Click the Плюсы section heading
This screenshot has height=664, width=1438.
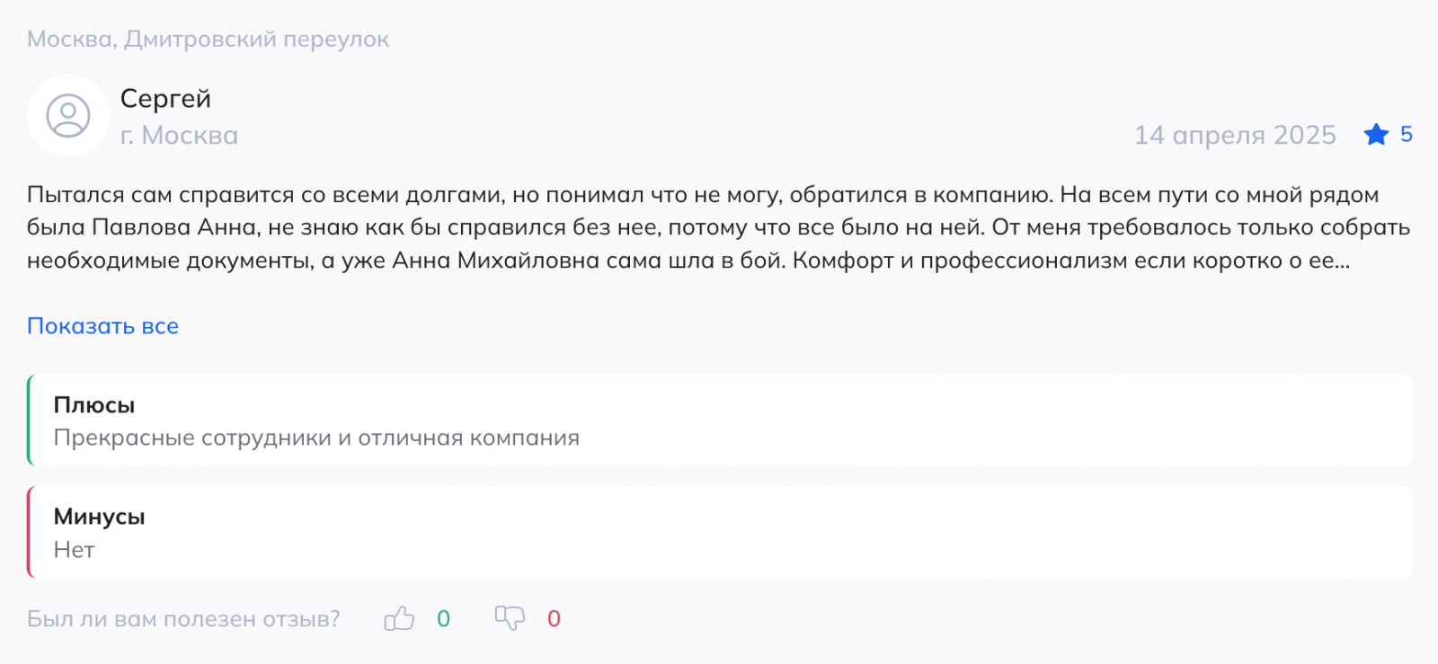94,405
